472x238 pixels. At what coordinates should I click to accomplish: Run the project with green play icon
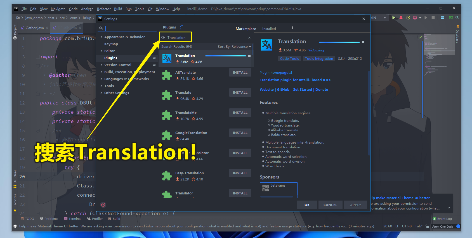(x=394, y=18)
